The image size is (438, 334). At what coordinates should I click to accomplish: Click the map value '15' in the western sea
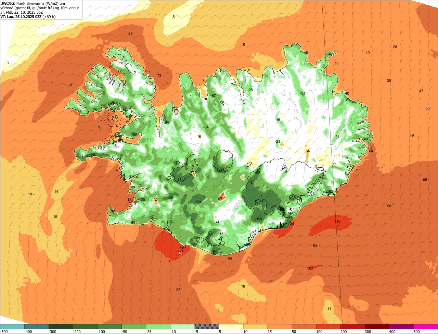click(x=55, y=217)
